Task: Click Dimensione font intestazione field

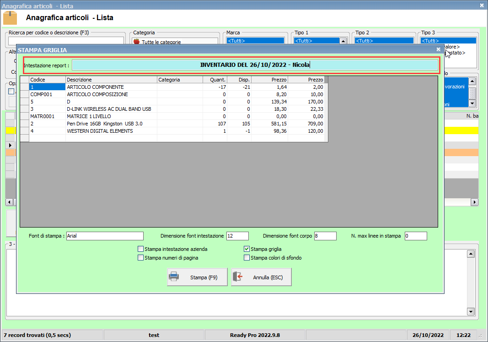Action: (x=237, y=236)
